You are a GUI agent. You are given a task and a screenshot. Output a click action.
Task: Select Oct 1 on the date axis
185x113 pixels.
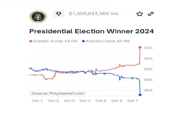37,101
